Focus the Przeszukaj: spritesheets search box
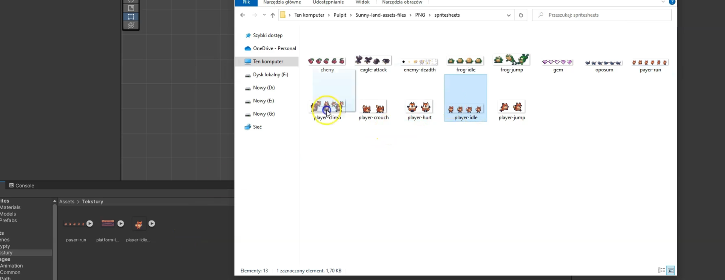The height and width of the screenshot is (280, 725). click(x=602, y=15)
